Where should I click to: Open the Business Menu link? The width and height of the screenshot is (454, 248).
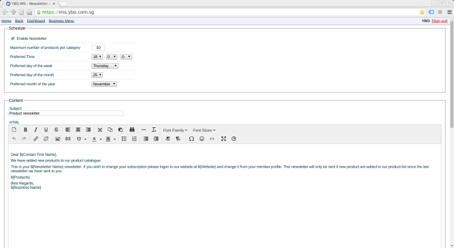coord(62,21)
